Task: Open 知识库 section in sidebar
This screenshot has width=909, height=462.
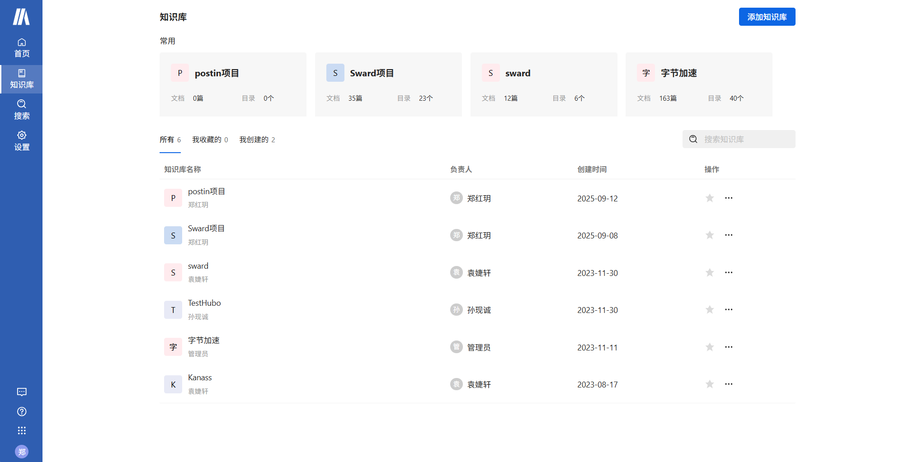Action: pyautogui.click(x=21, y=79)
